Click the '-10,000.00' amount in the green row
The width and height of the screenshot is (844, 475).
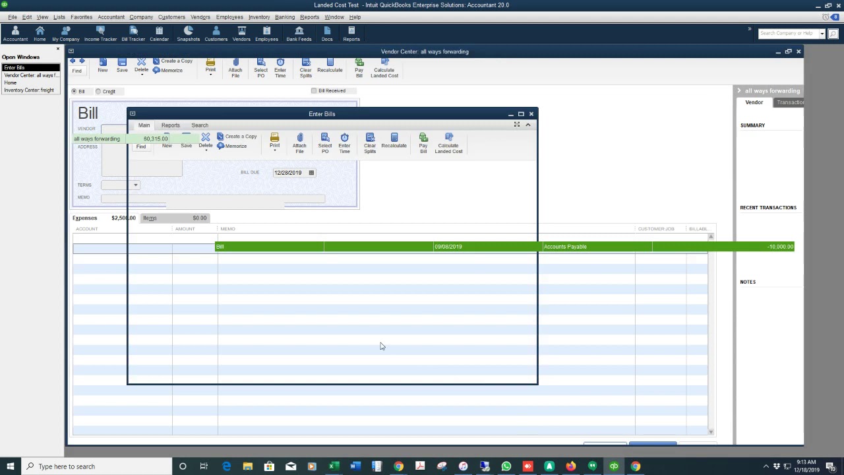(x=780, y=247)
